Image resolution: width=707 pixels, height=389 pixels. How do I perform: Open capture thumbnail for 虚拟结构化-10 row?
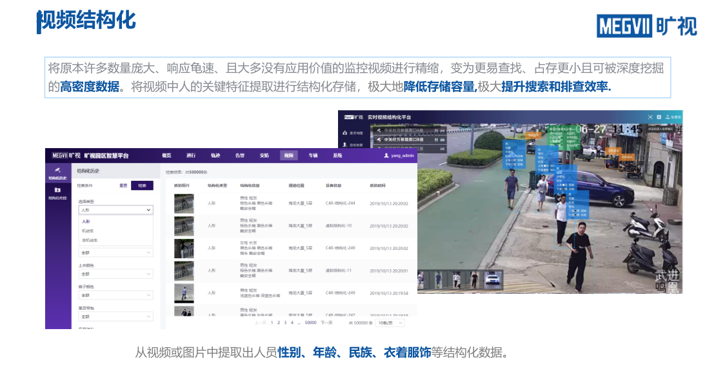tap(184, 226)
